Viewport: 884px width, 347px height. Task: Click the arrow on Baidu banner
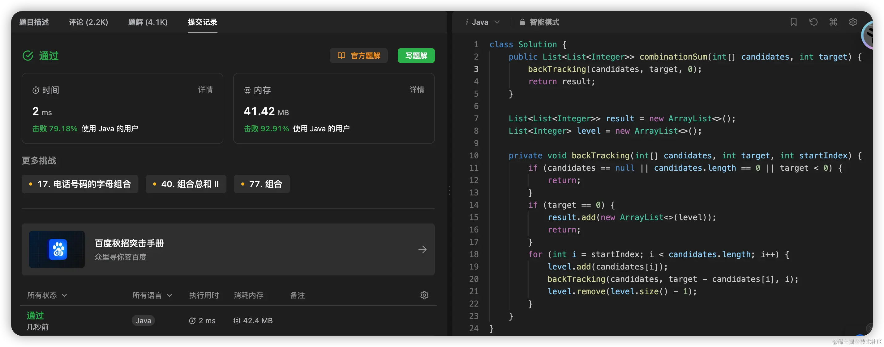(423, 249)
